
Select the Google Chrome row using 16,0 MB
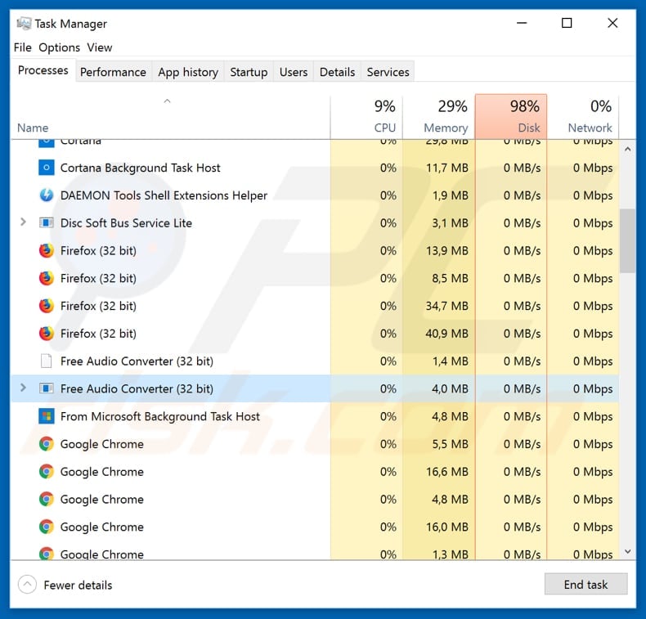tap(315, 527)
